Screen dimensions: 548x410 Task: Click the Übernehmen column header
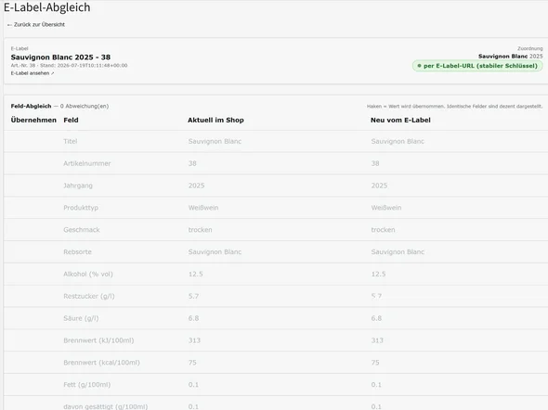(33, 120)
